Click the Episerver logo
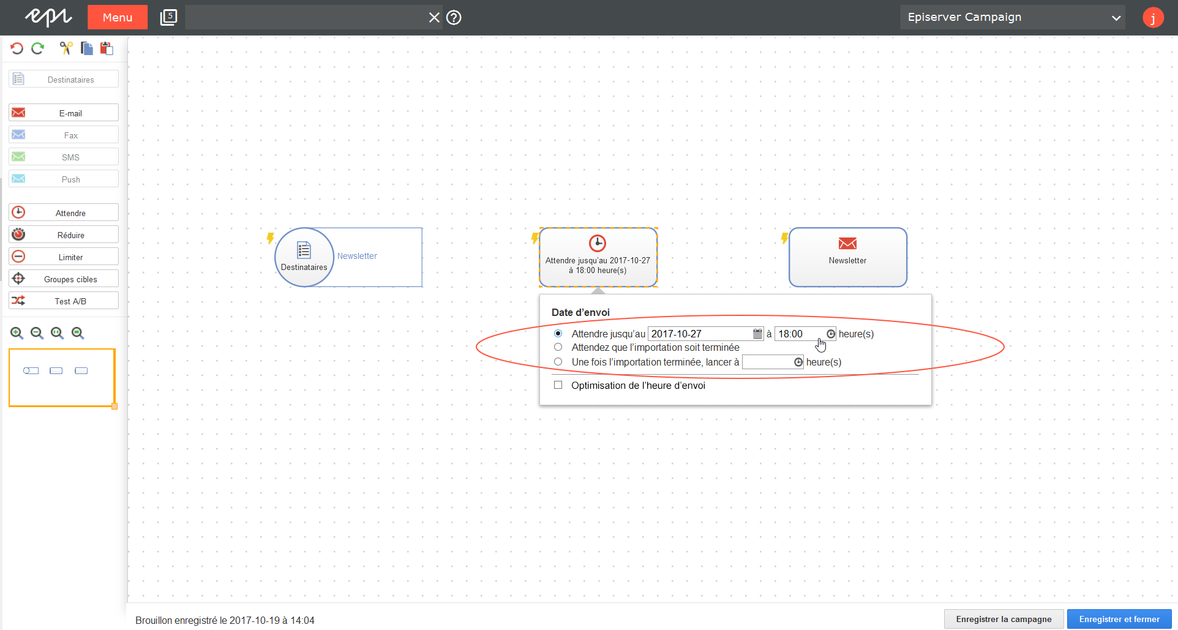1178x630 pixels. (x=48, y=17)
